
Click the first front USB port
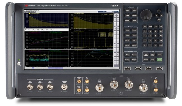pos(127,69)
